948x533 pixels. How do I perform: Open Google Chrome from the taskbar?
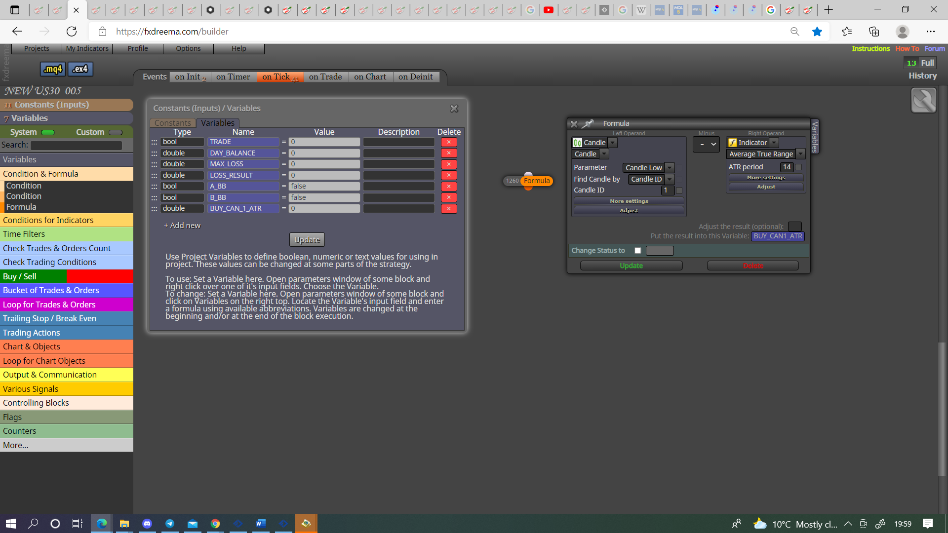click(x=215, y=524)
